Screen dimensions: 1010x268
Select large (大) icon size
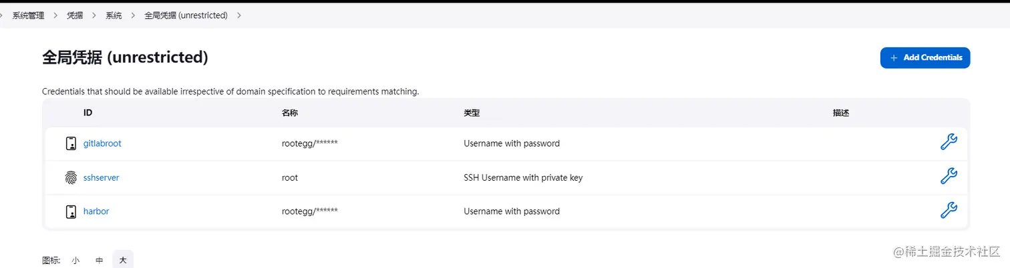pyautogui.click(x=123, y=261)
